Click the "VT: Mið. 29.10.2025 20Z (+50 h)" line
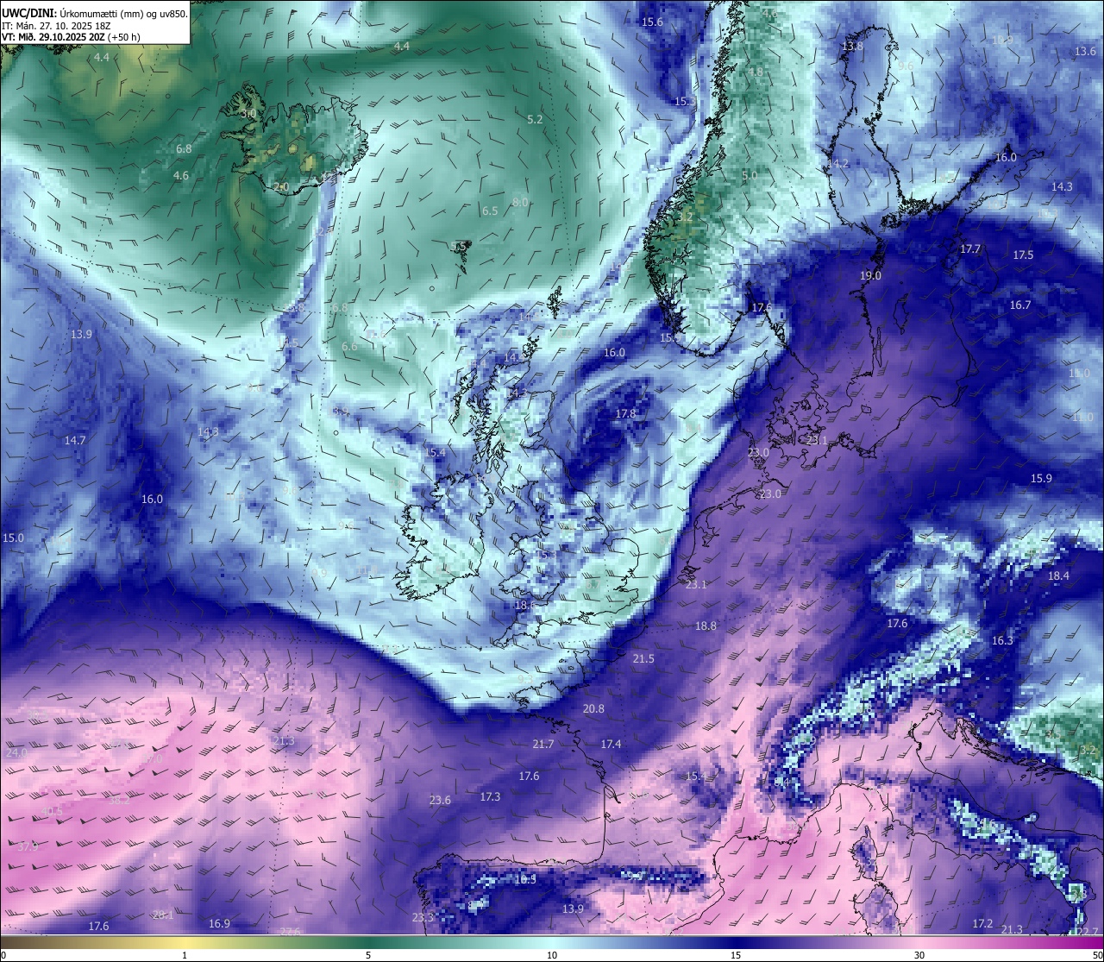This screenshot has height=962, width=1104. 71,37
